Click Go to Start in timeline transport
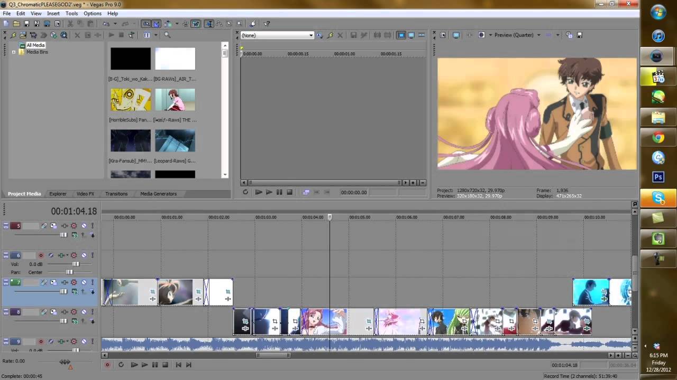Viewport: 677px width, 380px height. click(178, 365)
